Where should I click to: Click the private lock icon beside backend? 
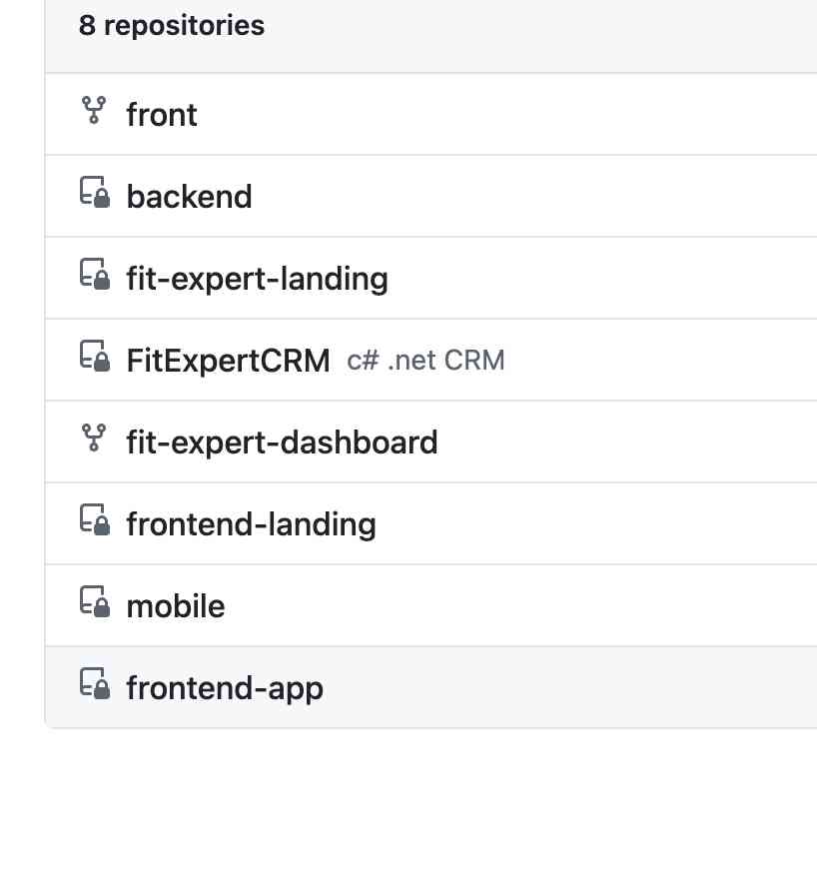pos(94,193)
